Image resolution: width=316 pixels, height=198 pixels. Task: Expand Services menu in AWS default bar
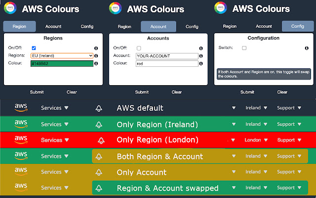[x=54, y=108]
